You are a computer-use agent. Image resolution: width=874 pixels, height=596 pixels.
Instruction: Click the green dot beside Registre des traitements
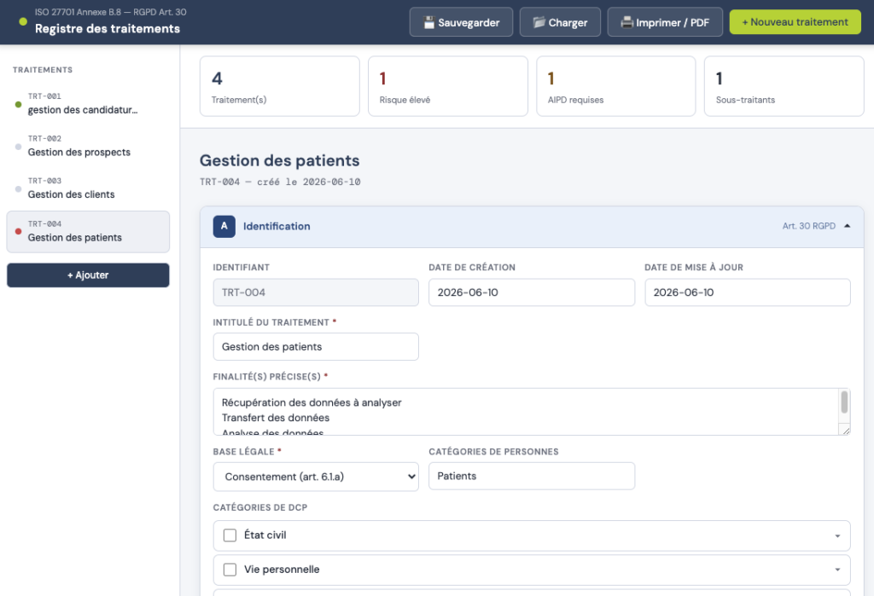pyautogui.click(x=23, y=21)
